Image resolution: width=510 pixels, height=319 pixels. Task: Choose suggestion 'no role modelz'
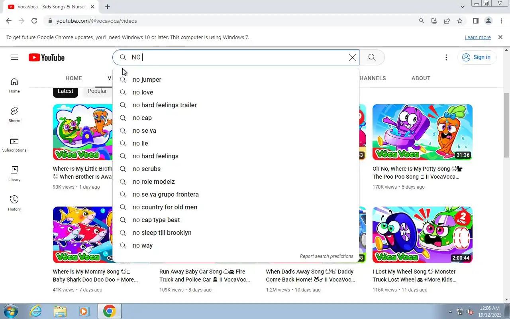236,181
